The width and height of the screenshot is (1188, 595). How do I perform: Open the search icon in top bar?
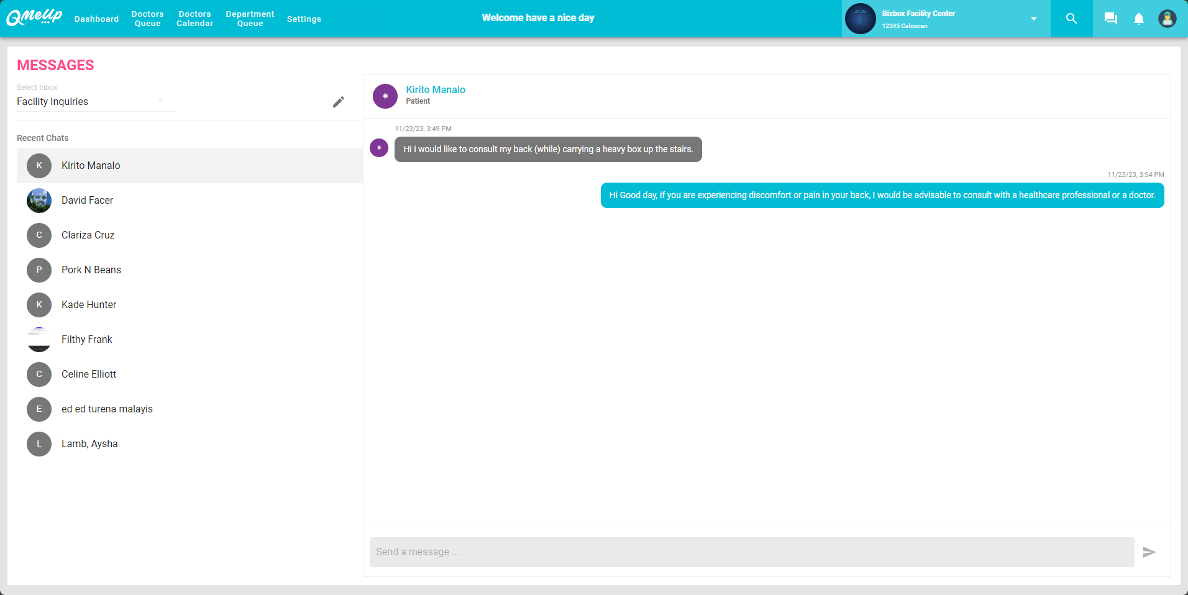click(x=1071, y=18)
